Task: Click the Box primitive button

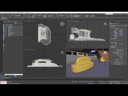Action: tap(115, 30)
